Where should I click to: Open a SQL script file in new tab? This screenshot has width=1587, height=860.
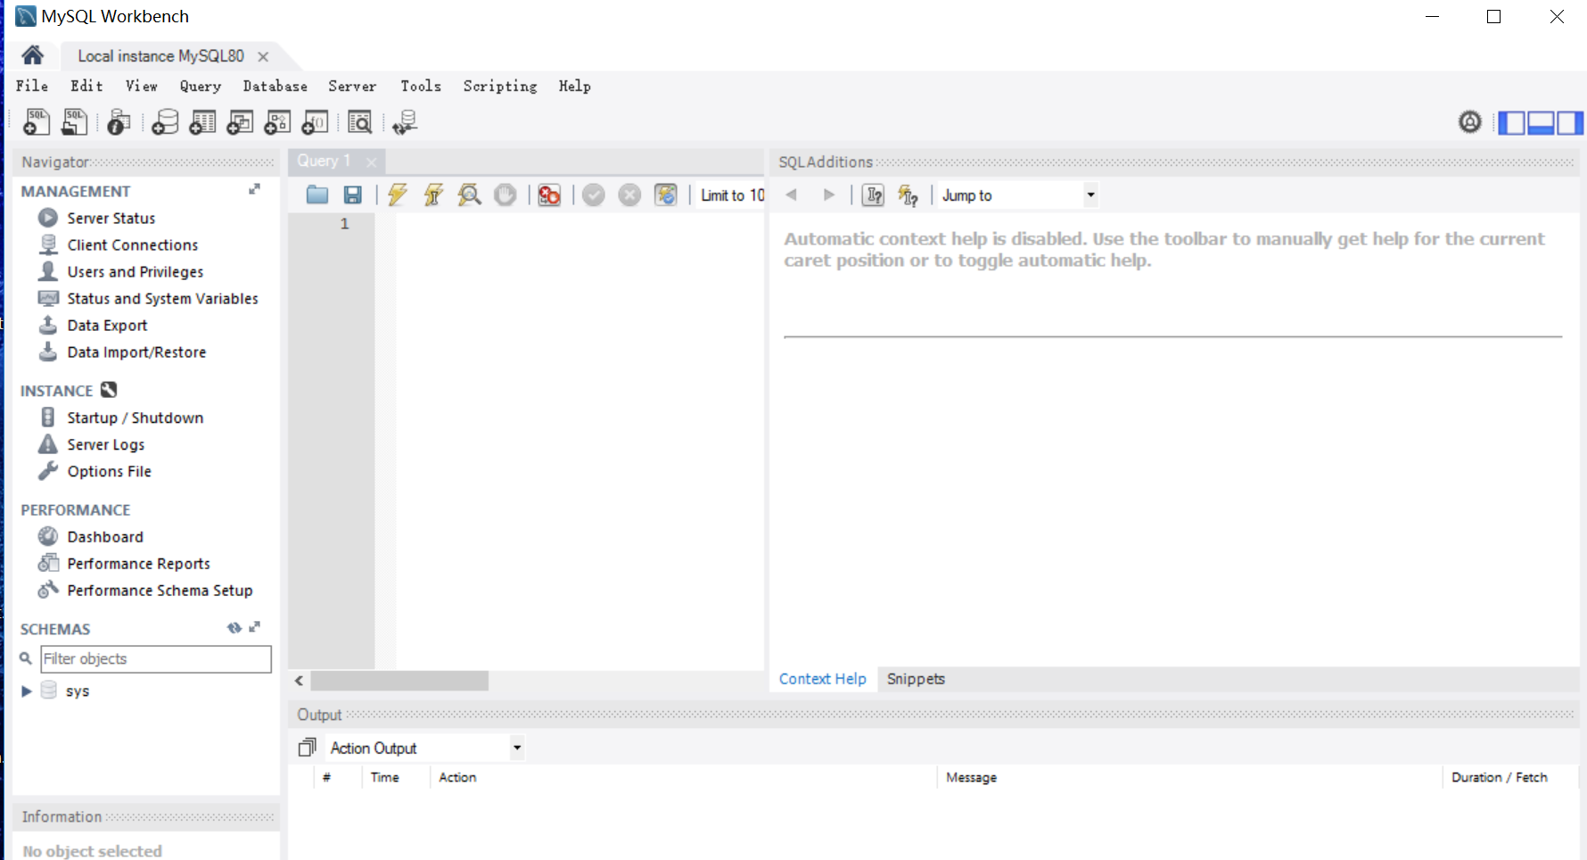75,121
